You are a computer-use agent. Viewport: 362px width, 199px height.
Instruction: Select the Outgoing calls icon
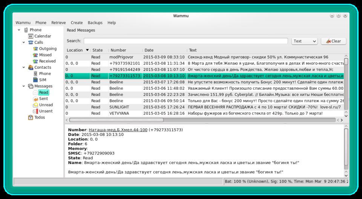(35, 49)
